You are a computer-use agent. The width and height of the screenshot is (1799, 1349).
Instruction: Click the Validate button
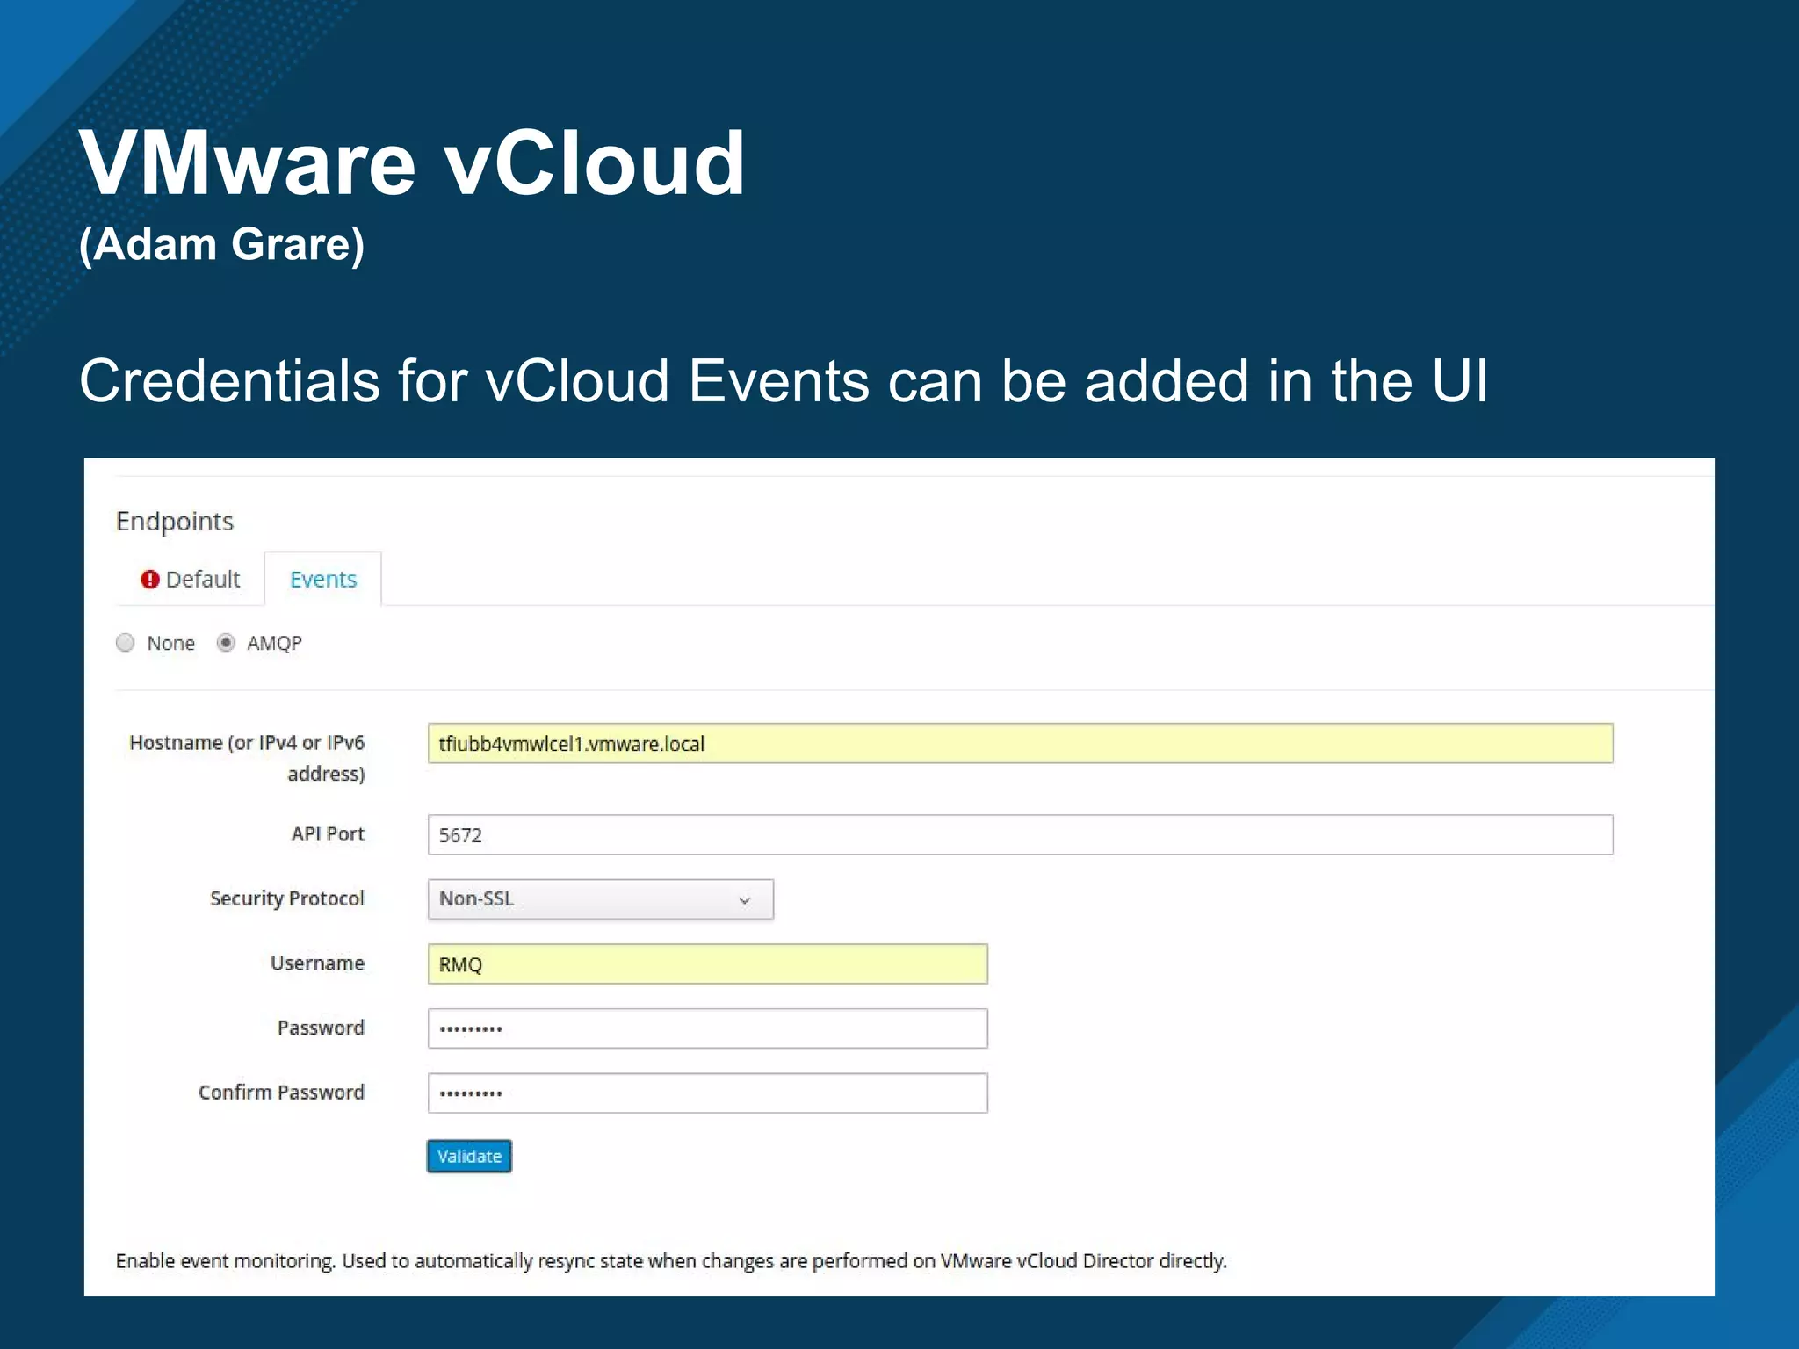point(469,1157)
